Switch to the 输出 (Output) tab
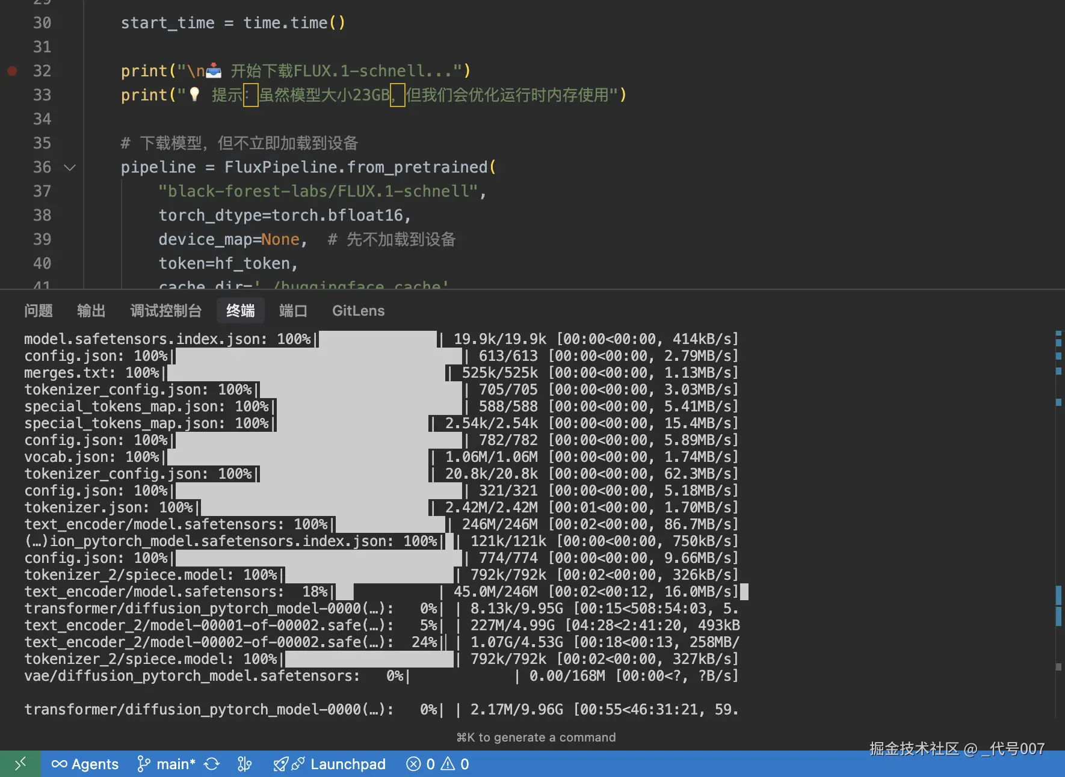The image size is (1065, 777). point(91,310)
